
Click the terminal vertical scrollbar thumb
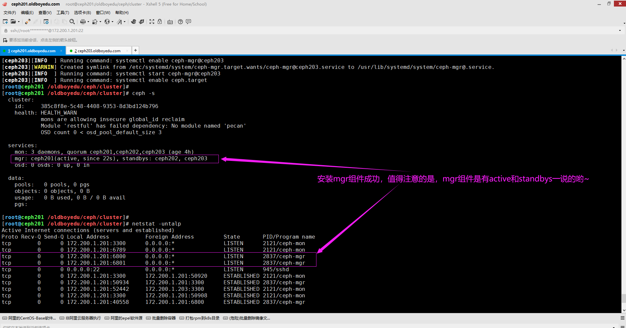(x=623, y=298)
